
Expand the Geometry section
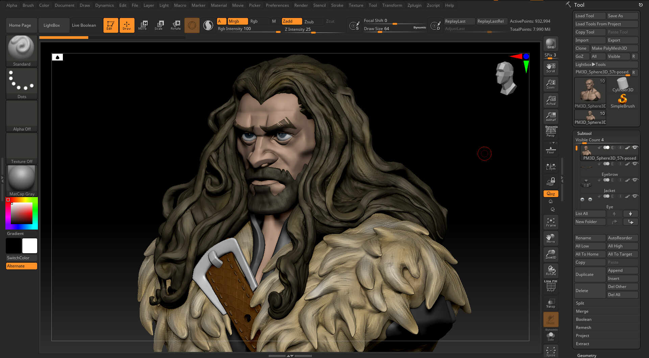(586, 355)
